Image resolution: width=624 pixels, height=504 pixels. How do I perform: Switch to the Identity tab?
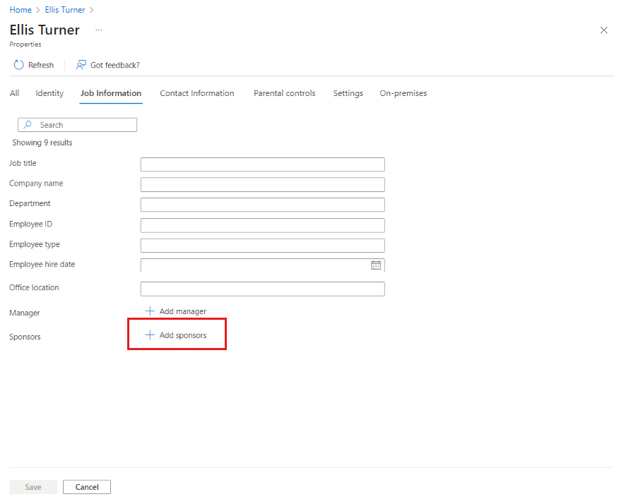(x=49, y=92)
